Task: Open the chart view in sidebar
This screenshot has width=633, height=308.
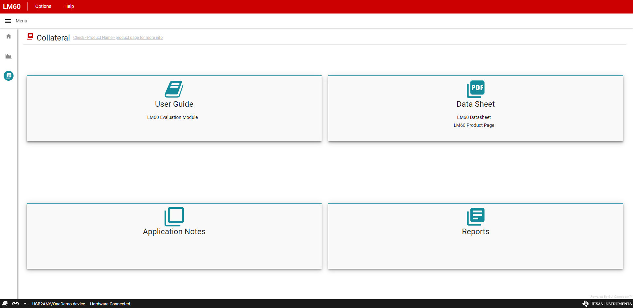Action: point(9,56)
